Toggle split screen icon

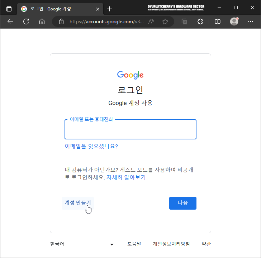(218, 21)
